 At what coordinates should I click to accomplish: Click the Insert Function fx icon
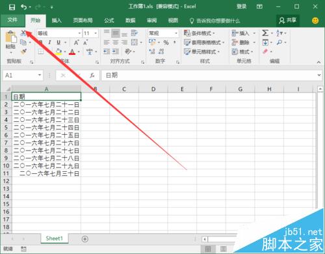[92, 76]
